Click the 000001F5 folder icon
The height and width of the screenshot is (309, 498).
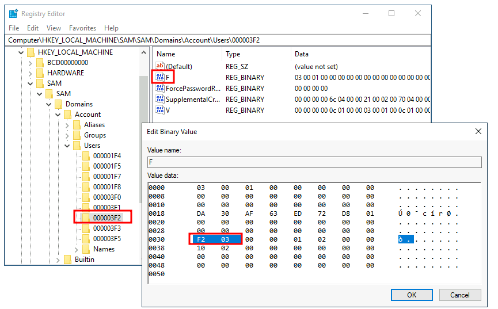86,166
